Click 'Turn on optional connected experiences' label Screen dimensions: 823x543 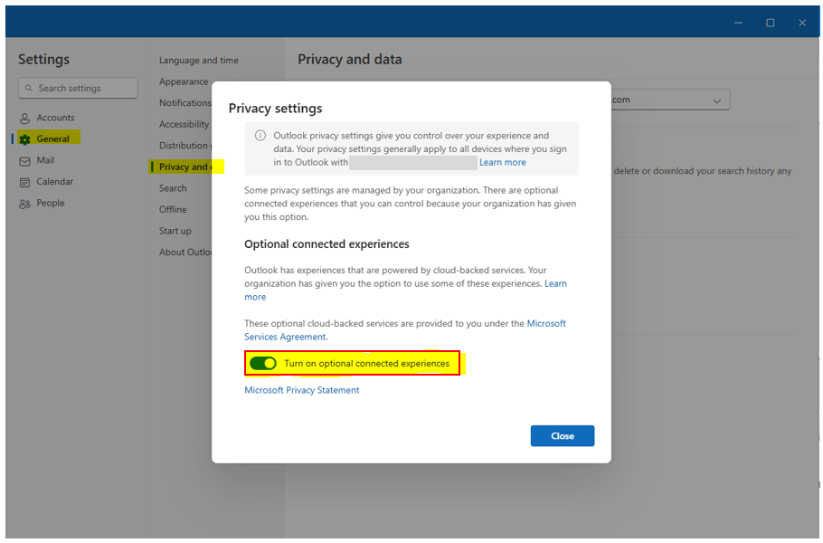[367, 364]
